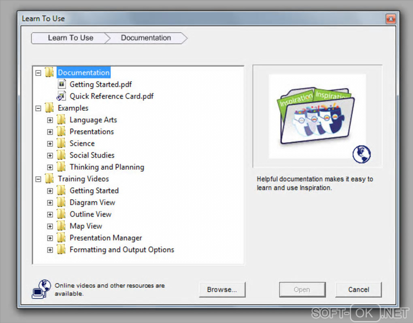Image resolution: width=413 pixels, height=323 pixels.
Task: Select the Presentation Manager label
Action: [x=106, y=238]
